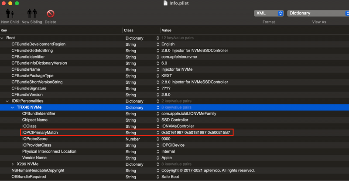
Task: Click the value KEXT
Action: pos(167,76)
